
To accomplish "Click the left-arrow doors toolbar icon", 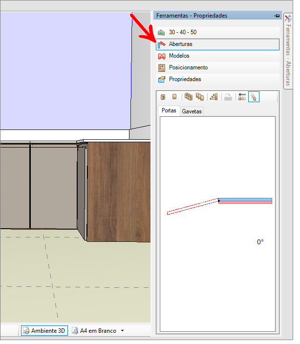I will click(x=242, y=97).
